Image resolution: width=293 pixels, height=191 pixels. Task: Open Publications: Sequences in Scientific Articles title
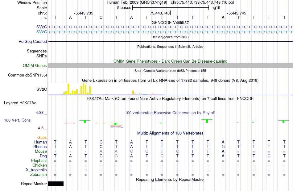170,47
